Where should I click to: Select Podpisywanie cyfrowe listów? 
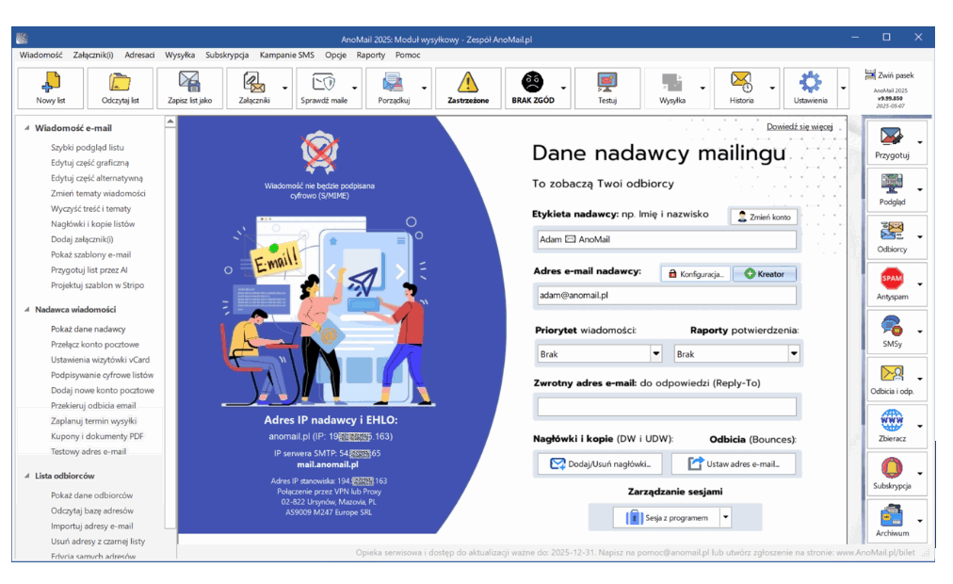pos(102,375)
